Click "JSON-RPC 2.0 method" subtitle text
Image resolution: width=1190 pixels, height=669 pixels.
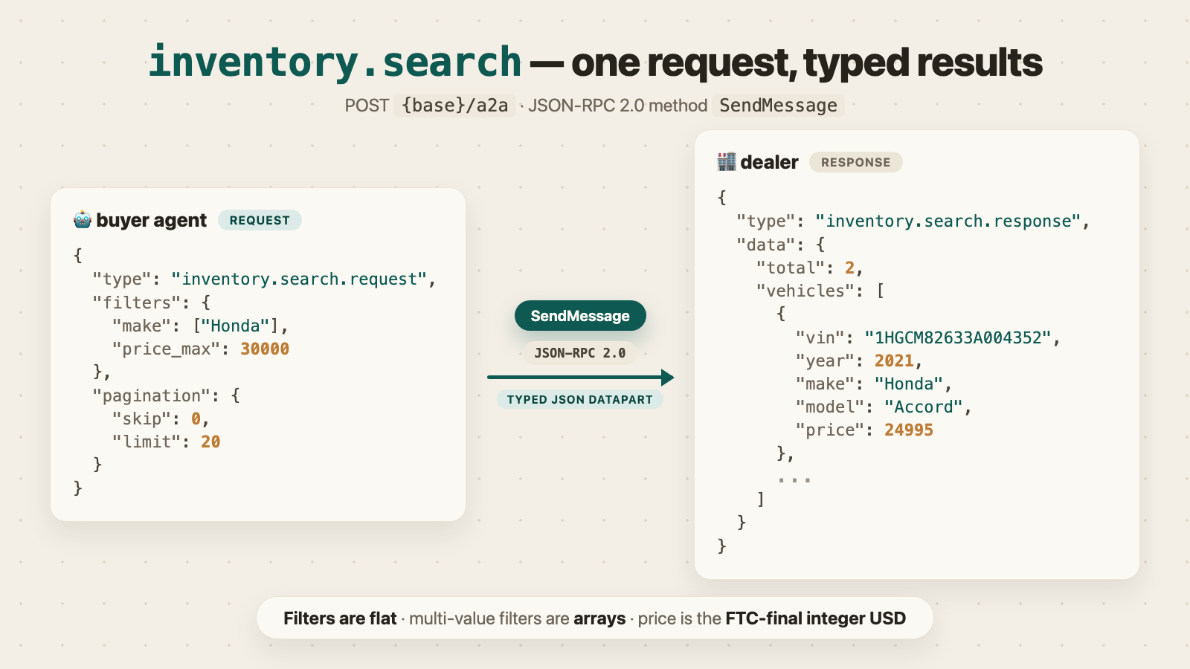point(617,106)
